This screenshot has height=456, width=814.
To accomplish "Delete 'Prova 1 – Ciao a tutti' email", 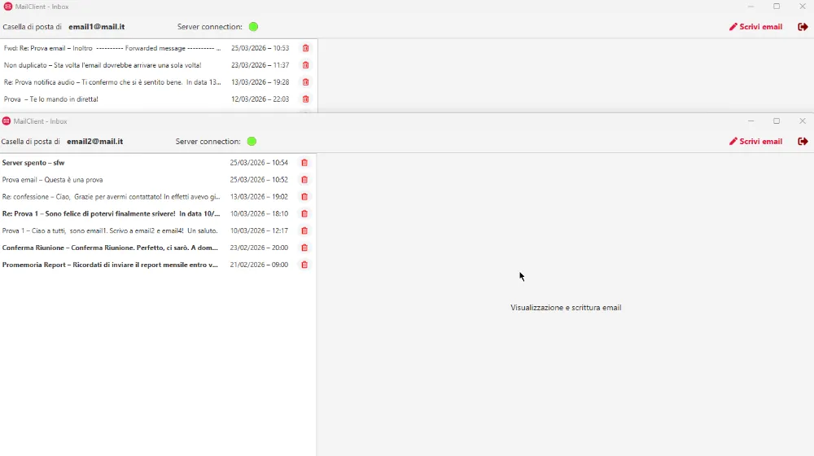I will [304, 230].
